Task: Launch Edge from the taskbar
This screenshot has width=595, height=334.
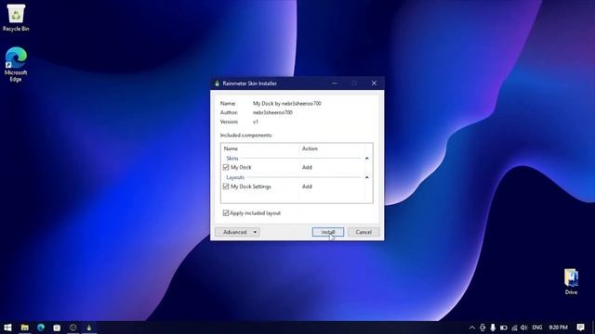Action: [x=41, y=328]
